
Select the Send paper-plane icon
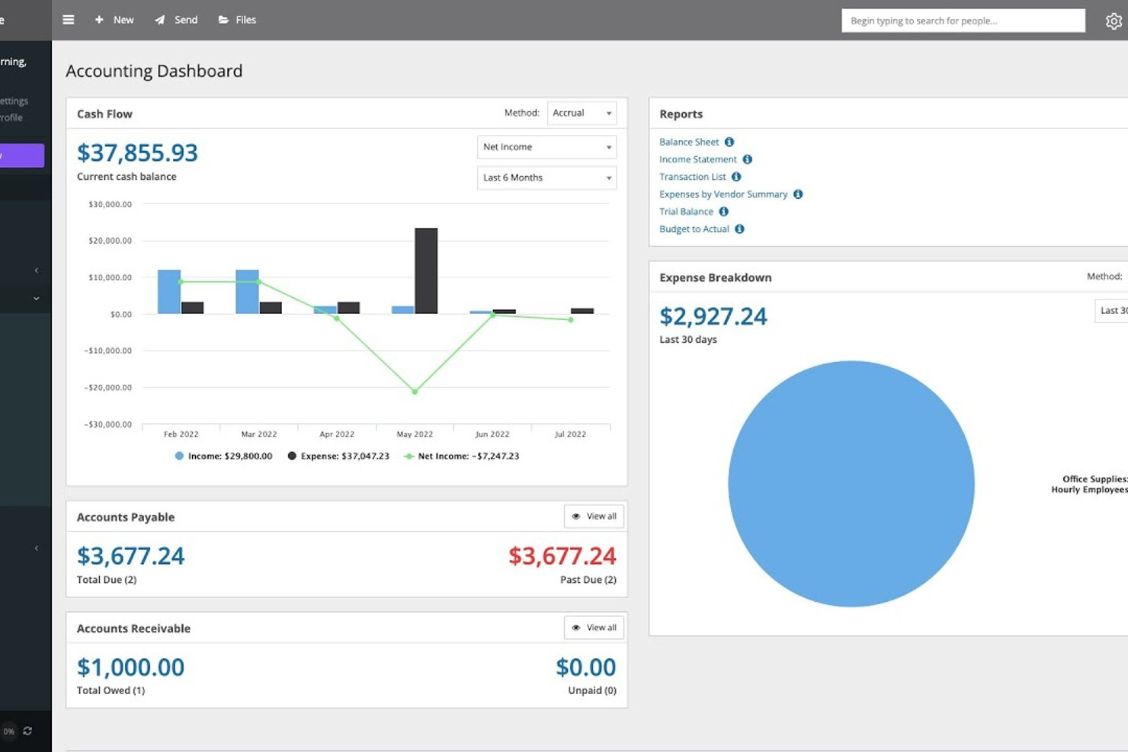[x=159, y=20]
